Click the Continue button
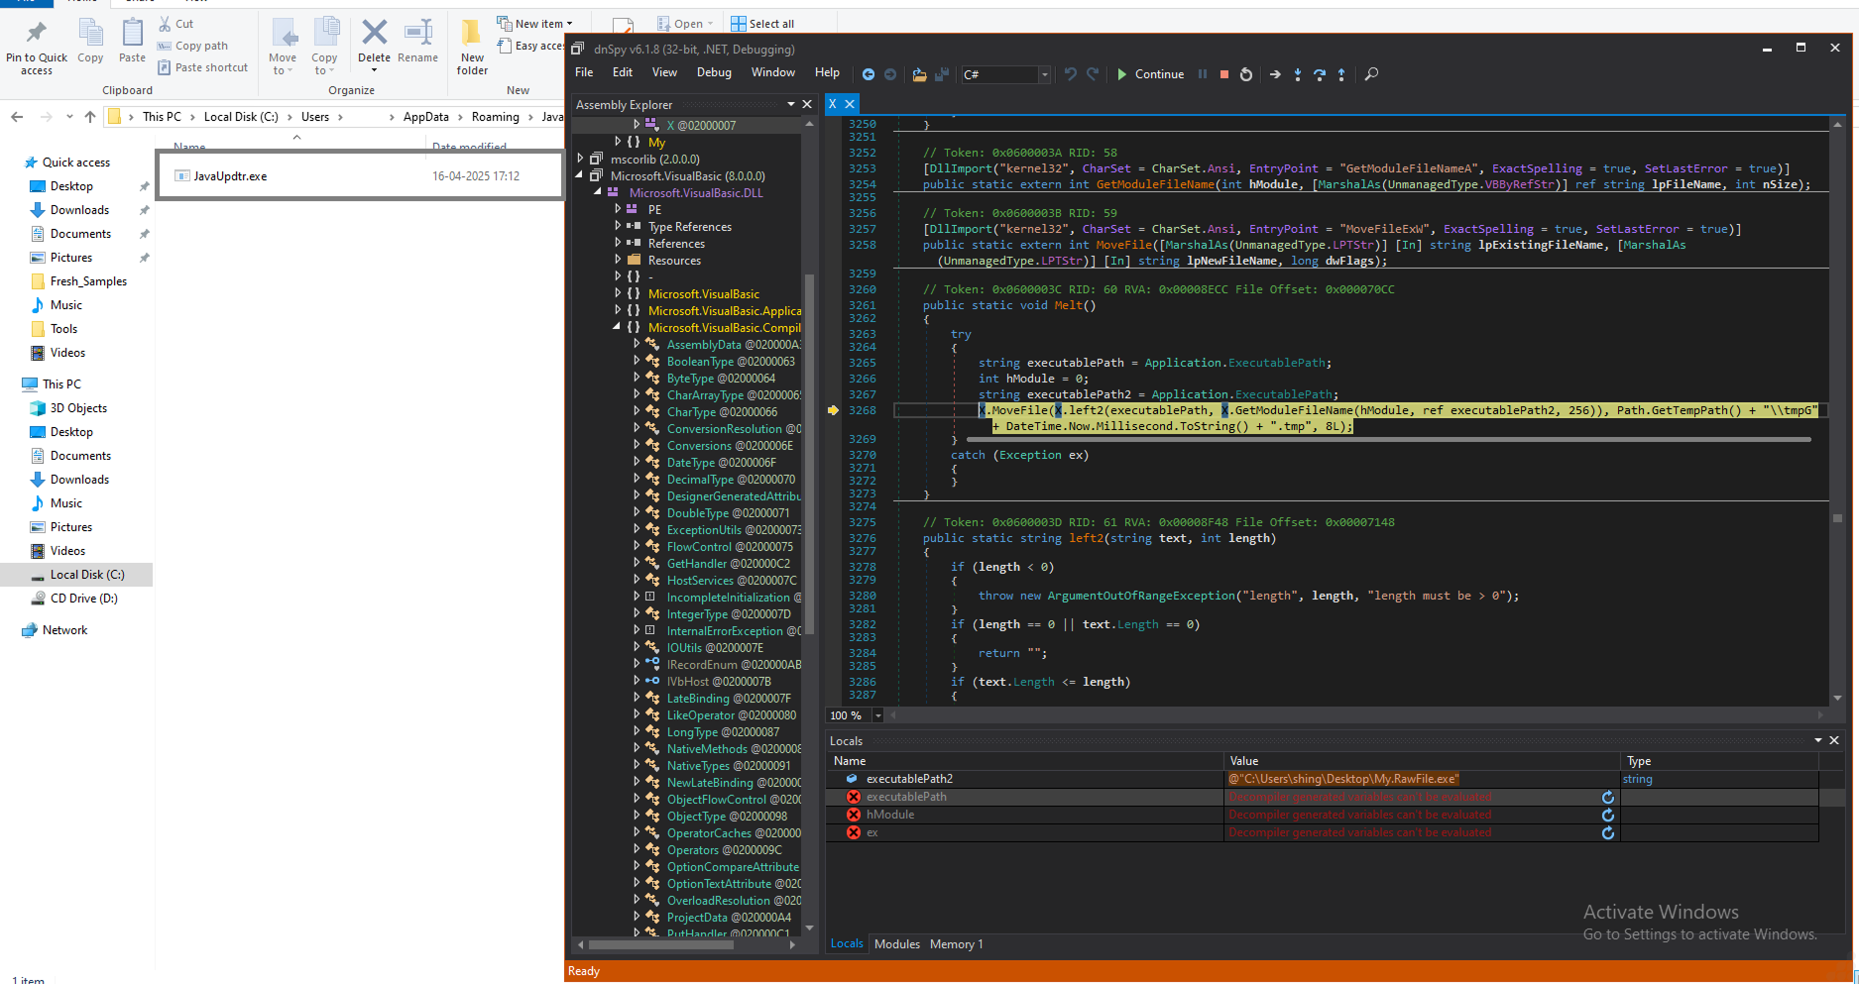 [x=1150, y=74]
